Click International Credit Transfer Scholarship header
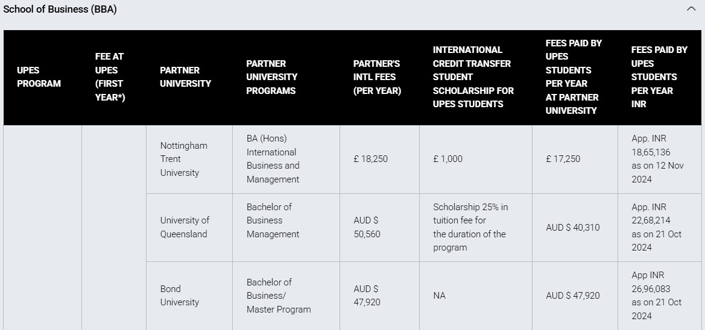Viewport: 705px width, 330px height. (x=473, y=76)
